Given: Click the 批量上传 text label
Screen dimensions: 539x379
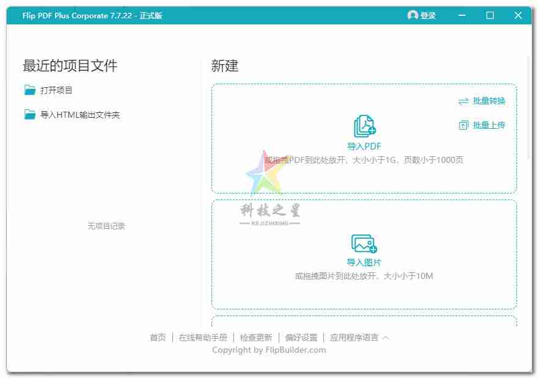Looking at the screenshot, I should tap(489, 125).
